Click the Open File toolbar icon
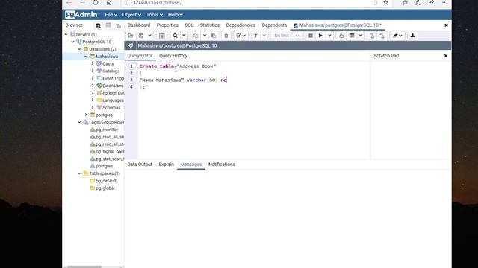Screen dimensions: 478x268 tap(131, 36)
